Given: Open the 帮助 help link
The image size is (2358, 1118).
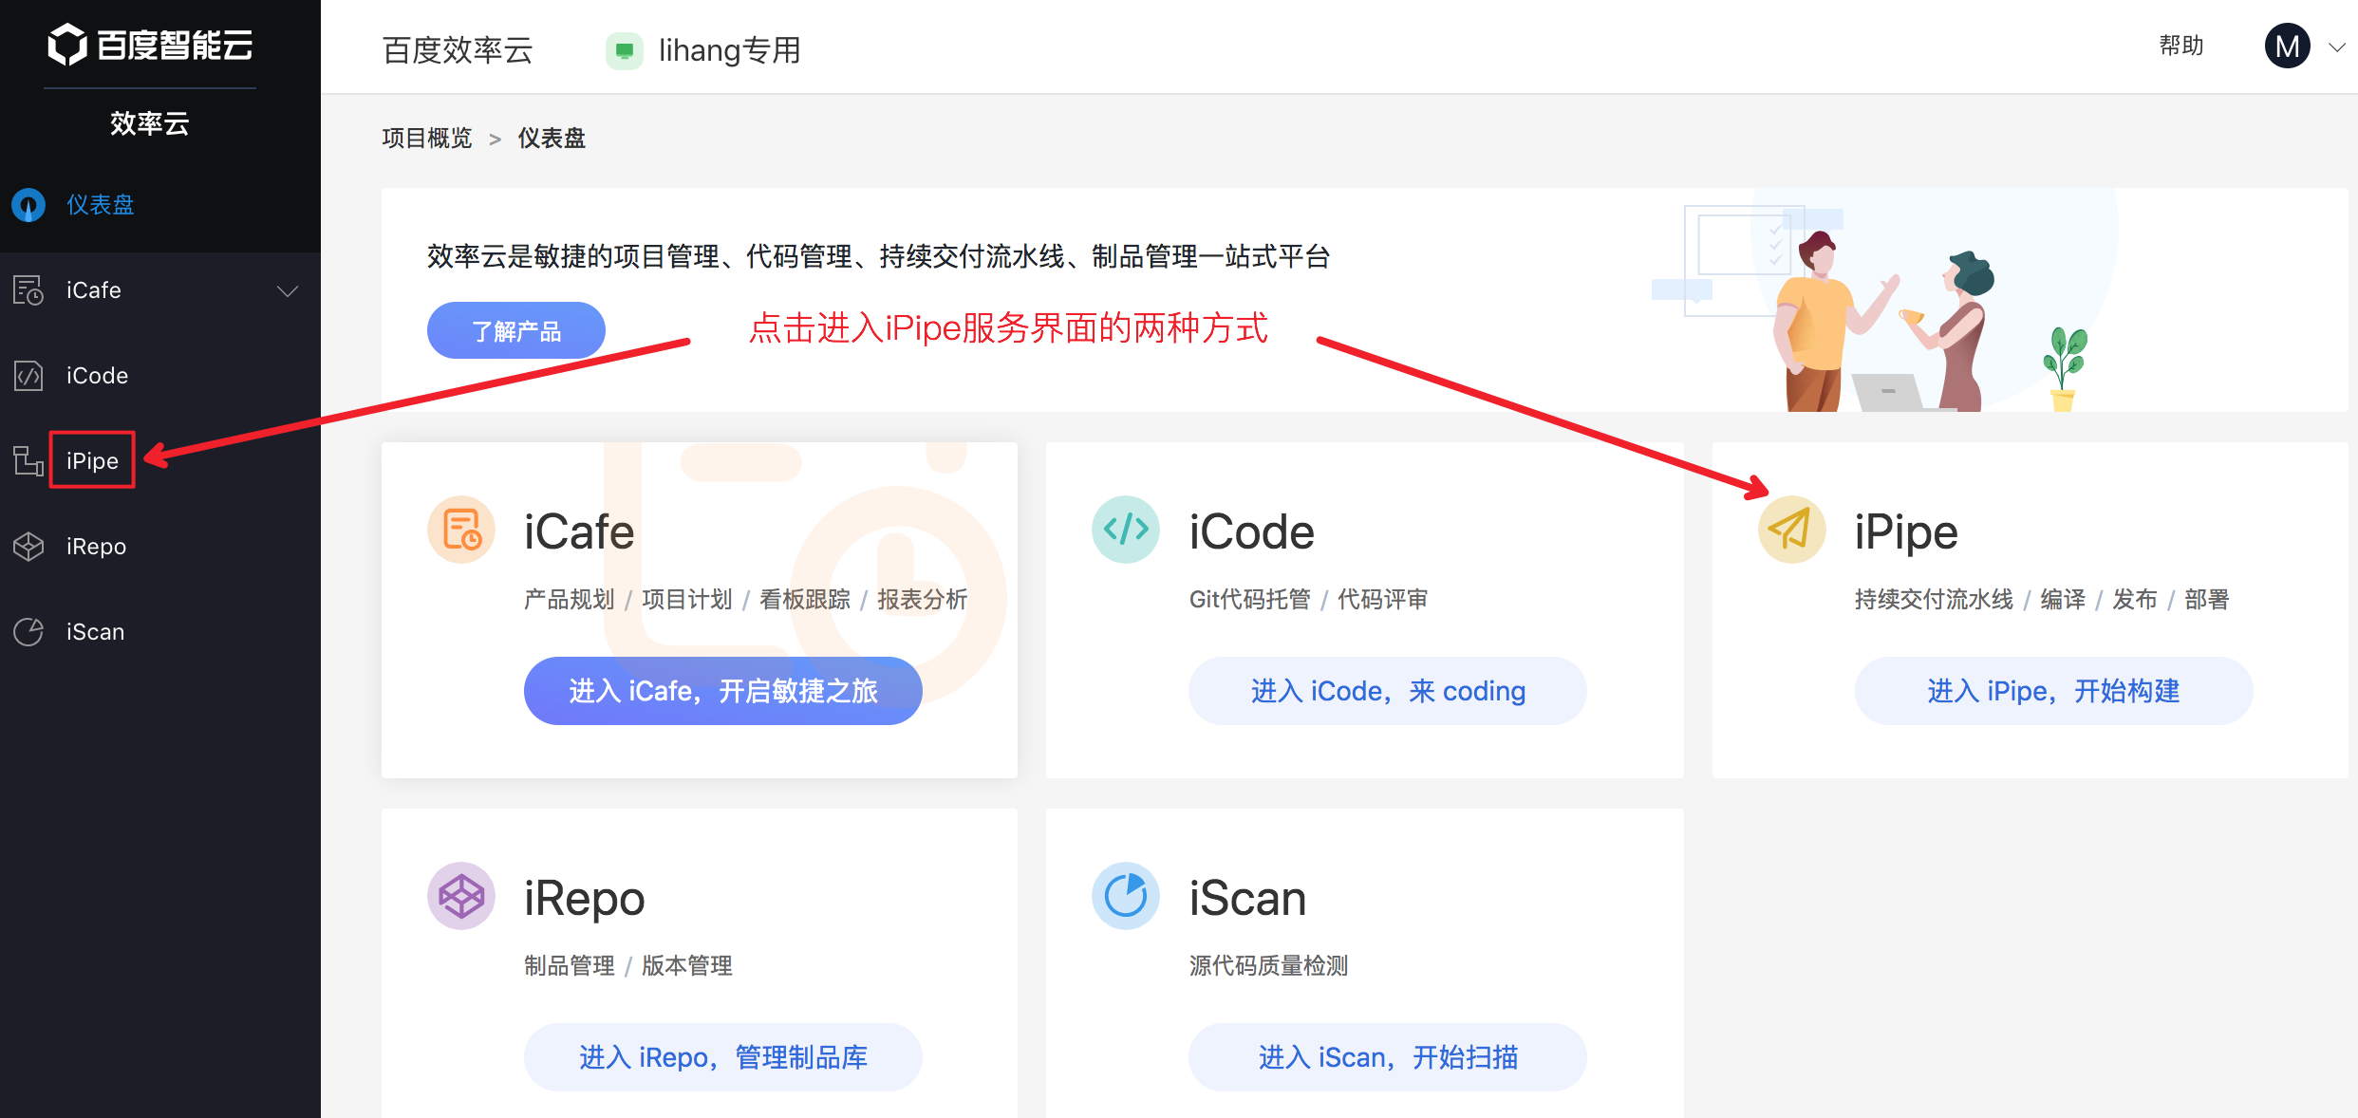Looking at the screenshot, I should point(2181,46).
